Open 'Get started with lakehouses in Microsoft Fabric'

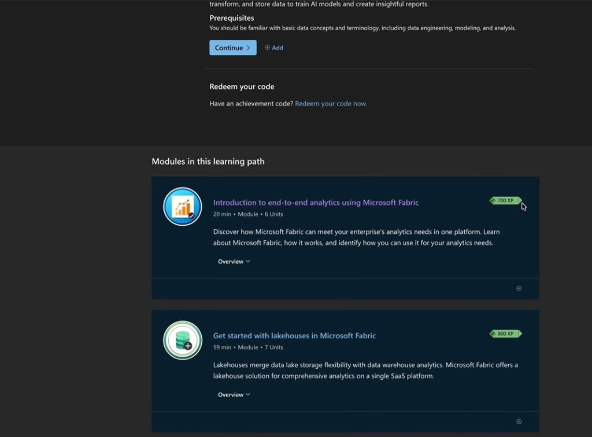(294, 336)
